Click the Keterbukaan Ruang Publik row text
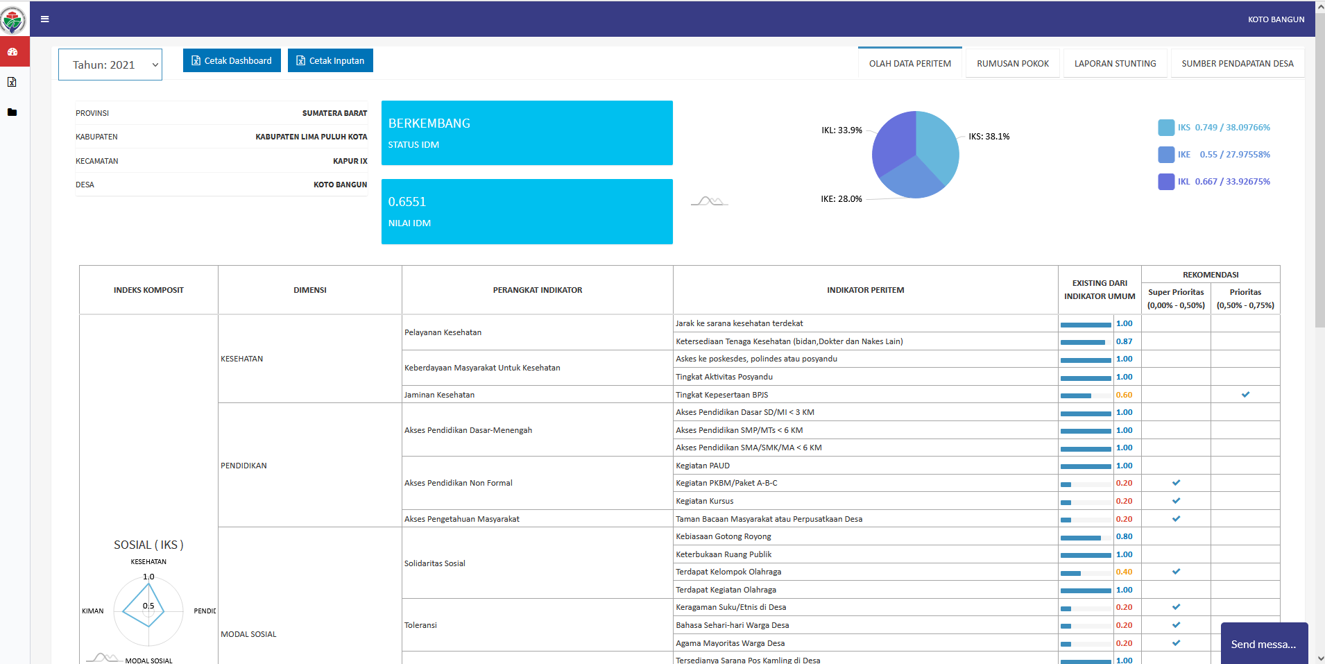1325x664 pixels. point(724,554)
